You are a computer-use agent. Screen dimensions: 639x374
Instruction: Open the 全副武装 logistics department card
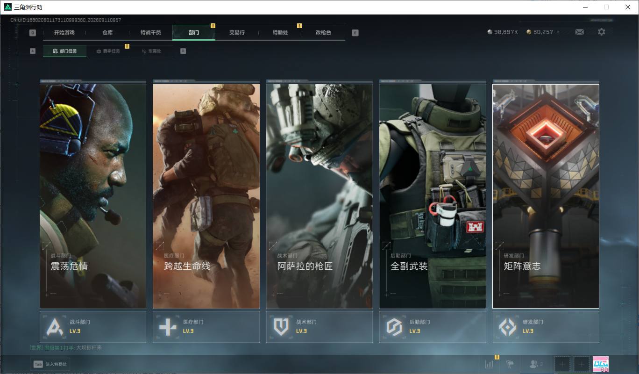[x=433, y=196]
